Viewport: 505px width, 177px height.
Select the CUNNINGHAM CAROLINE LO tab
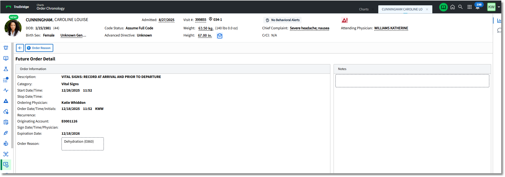pos(402,9)
